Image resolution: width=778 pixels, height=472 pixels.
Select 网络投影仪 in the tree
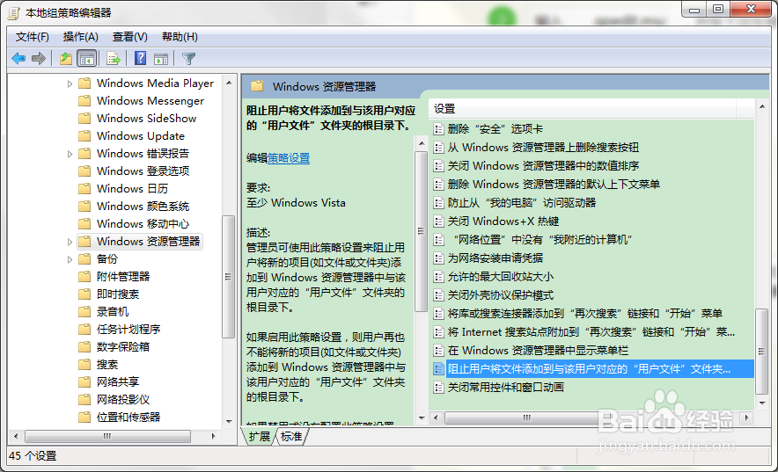tap(123, 400)
